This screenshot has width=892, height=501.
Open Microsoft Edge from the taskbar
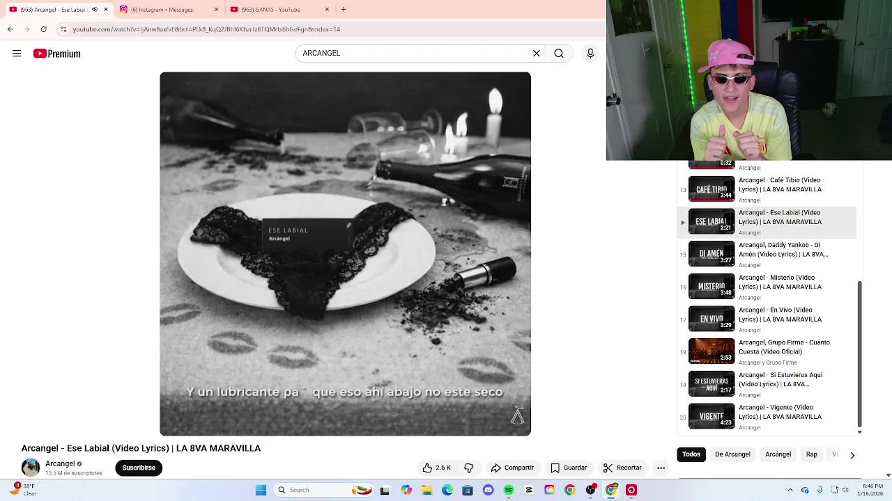pyautogui.click(x=447, y=490)
